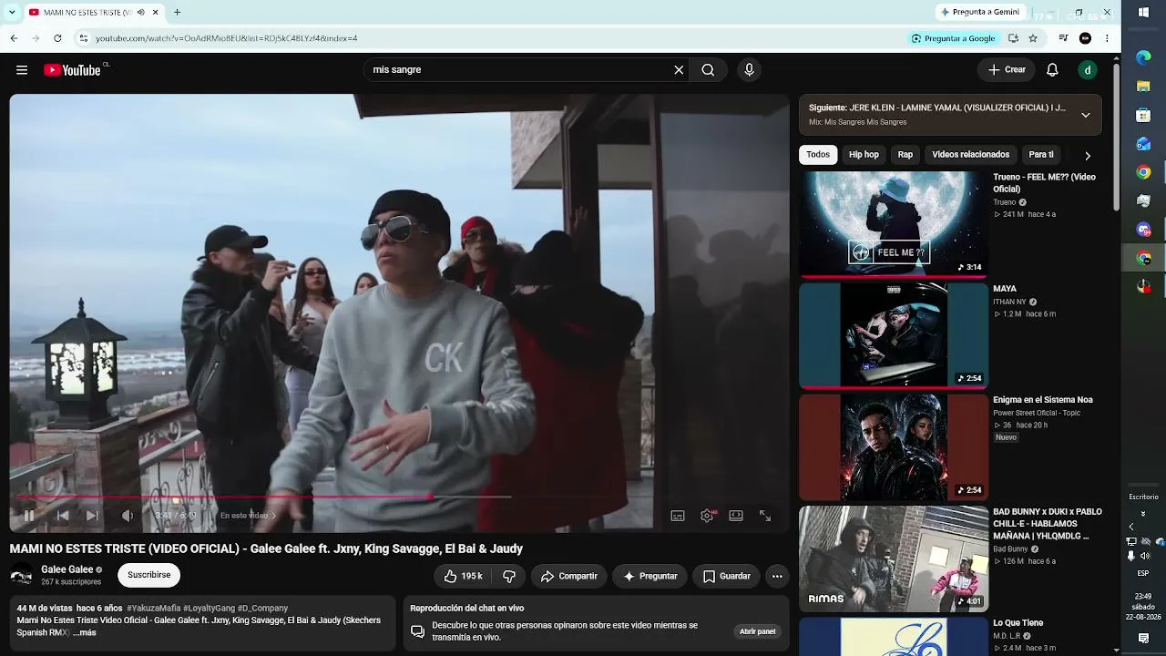Open the browser media controls icon
1166x656 pixels.
point(1063,38)
